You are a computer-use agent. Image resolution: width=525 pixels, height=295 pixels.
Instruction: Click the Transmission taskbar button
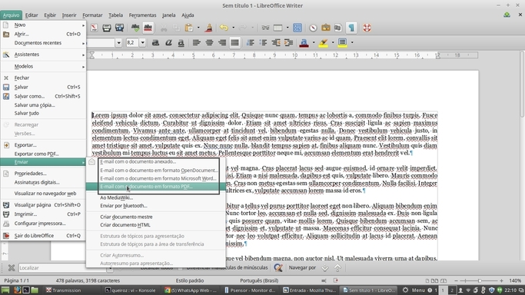click(64, 290)
